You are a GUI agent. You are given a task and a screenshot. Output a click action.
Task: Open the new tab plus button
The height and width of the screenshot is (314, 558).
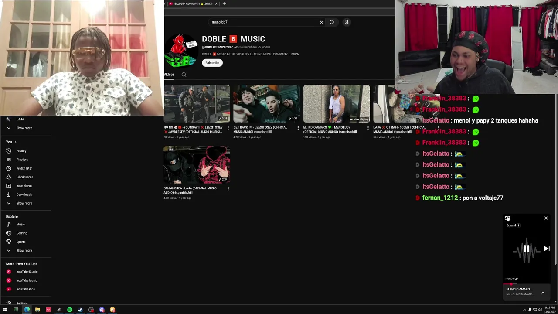click(x=224, y=3)
